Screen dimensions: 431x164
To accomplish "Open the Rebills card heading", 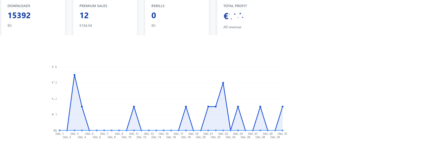I will (x=158, y=6).
